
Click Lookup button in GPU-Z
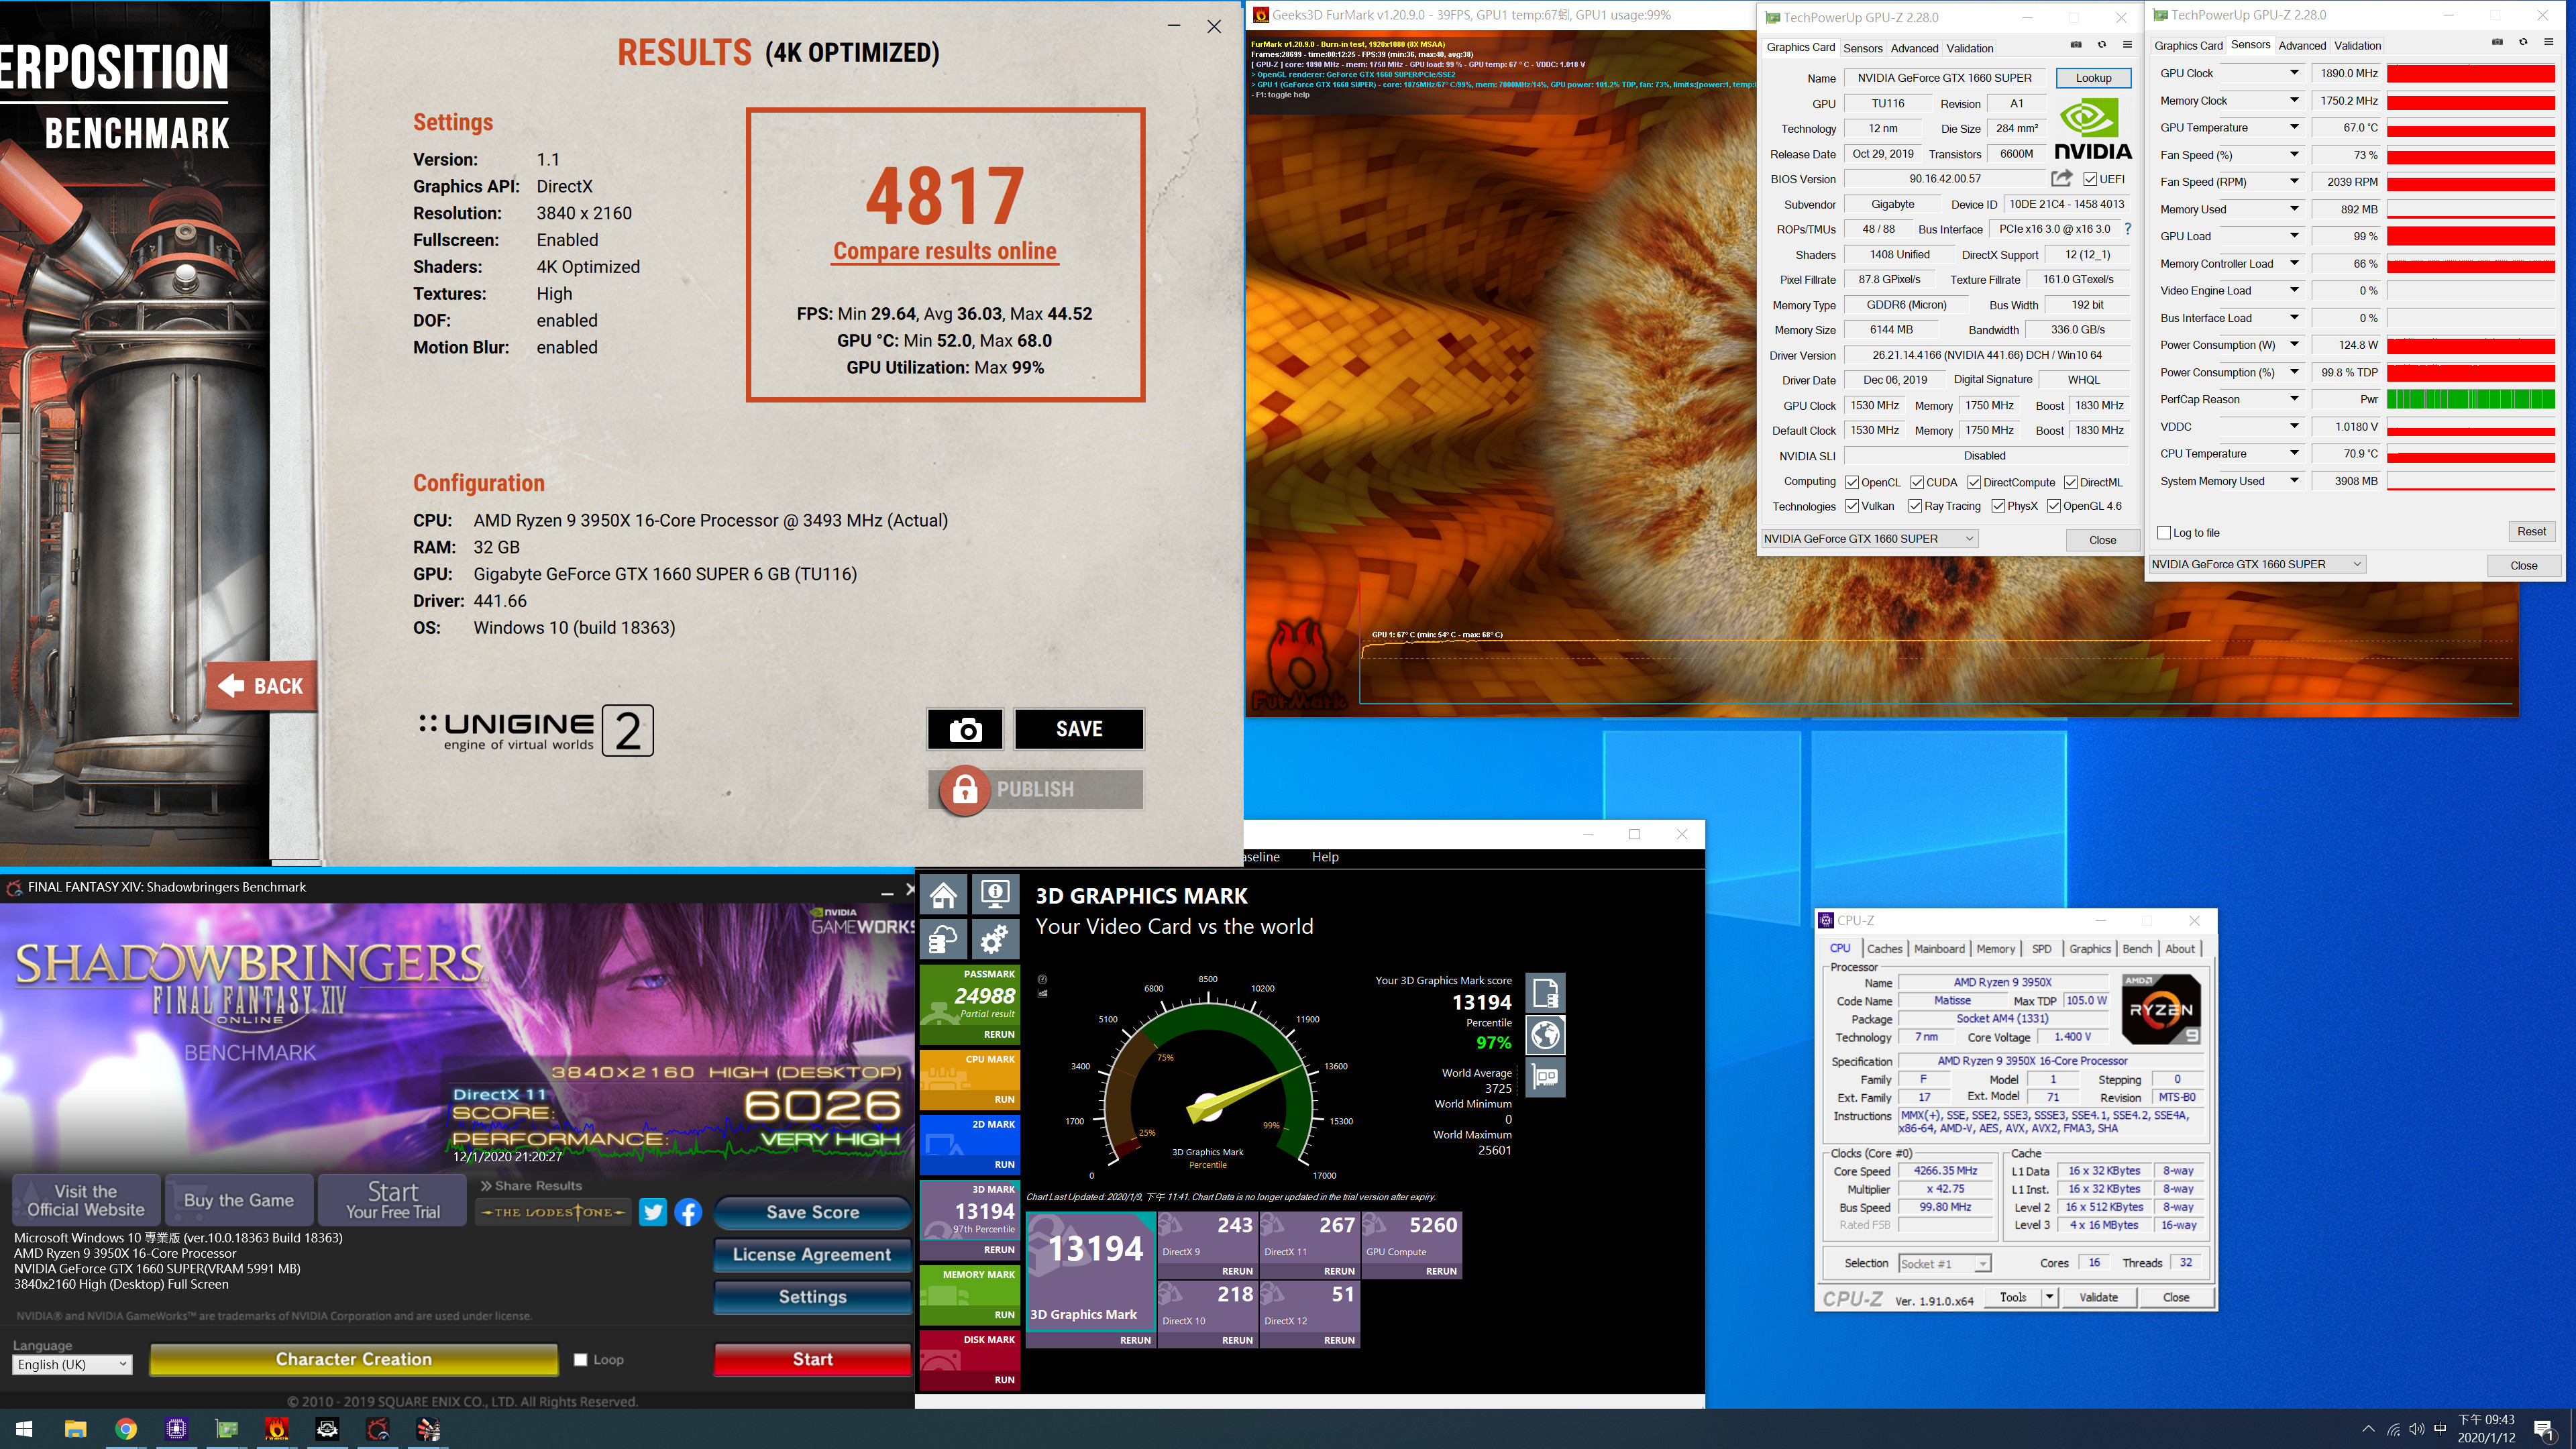click(2093, 78)
